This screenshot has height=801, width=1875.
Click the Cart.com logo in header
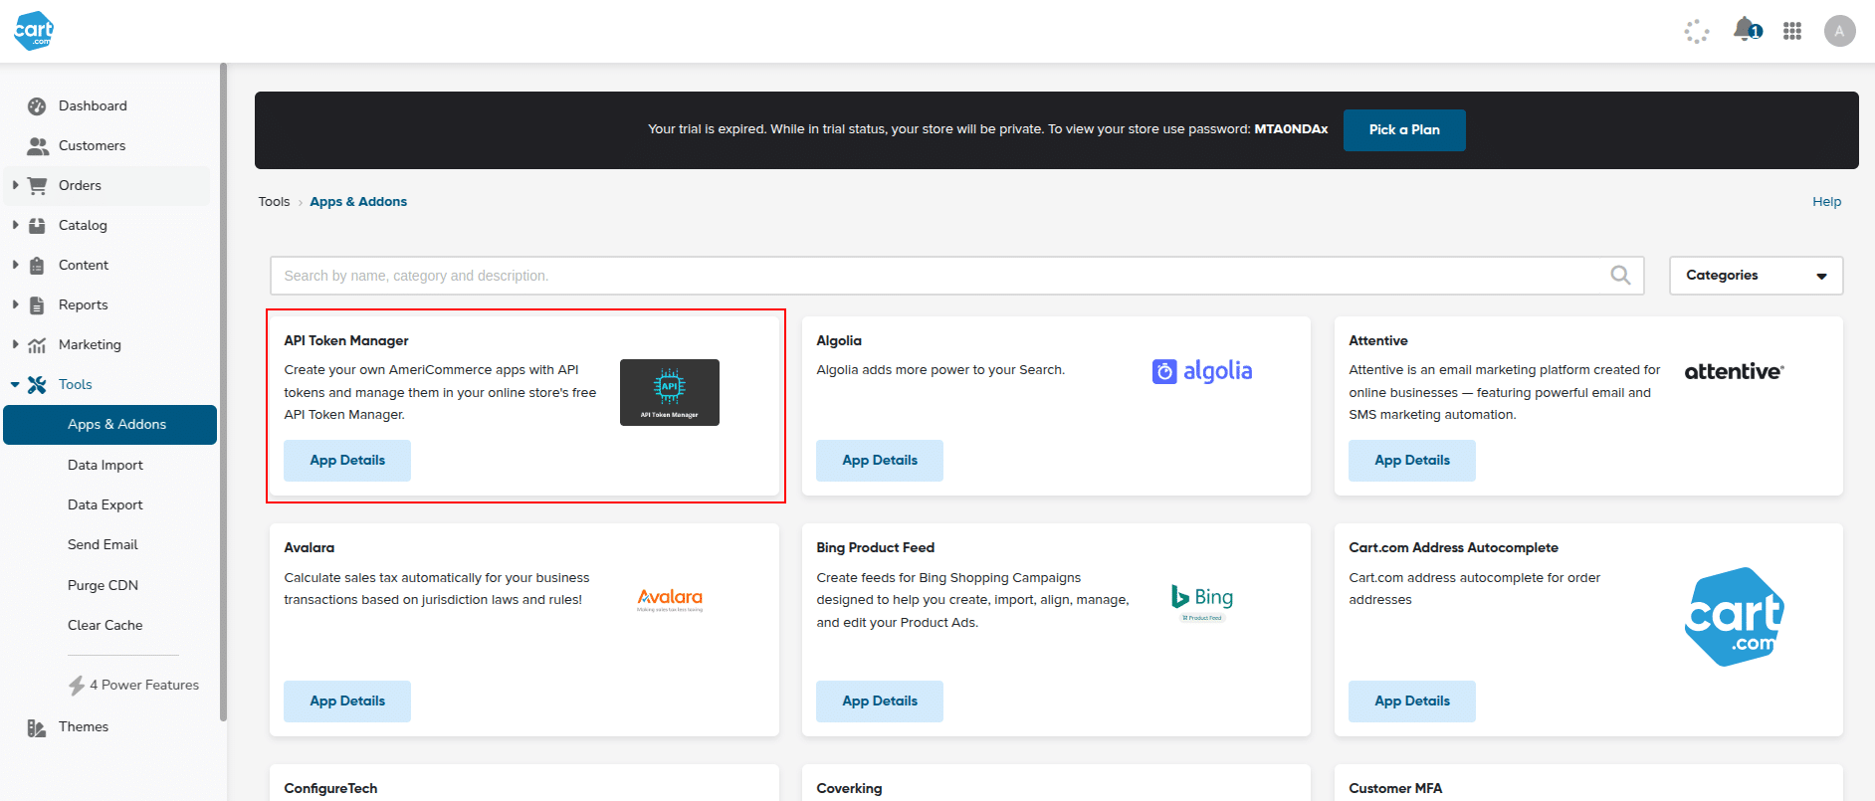(x=33, y=31)
